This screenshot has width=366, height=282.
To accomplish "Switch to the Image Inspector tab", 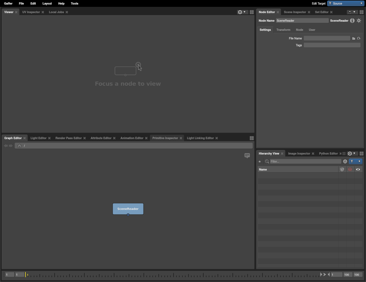I will tap(299, 153).
